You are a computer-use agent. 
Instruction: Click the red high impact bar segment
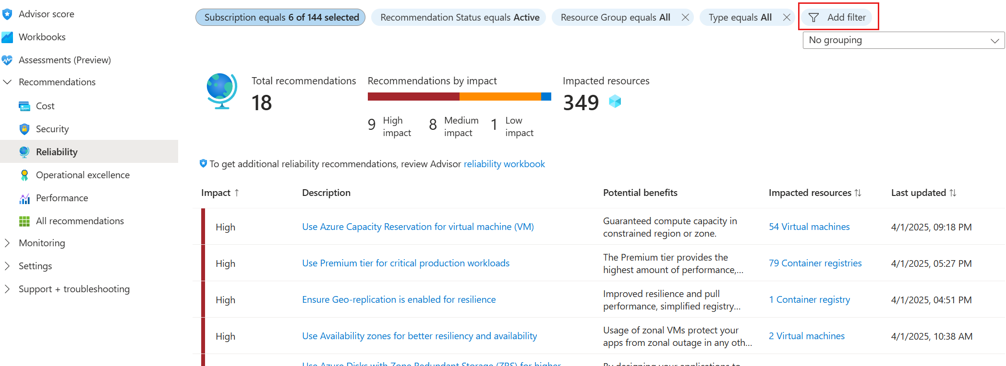point(413,96)
